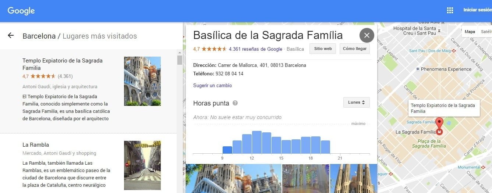This screenshot has height=193, width=492.
Task: Click Barcelona in the breadcrumb
Action: click(39, 36)
